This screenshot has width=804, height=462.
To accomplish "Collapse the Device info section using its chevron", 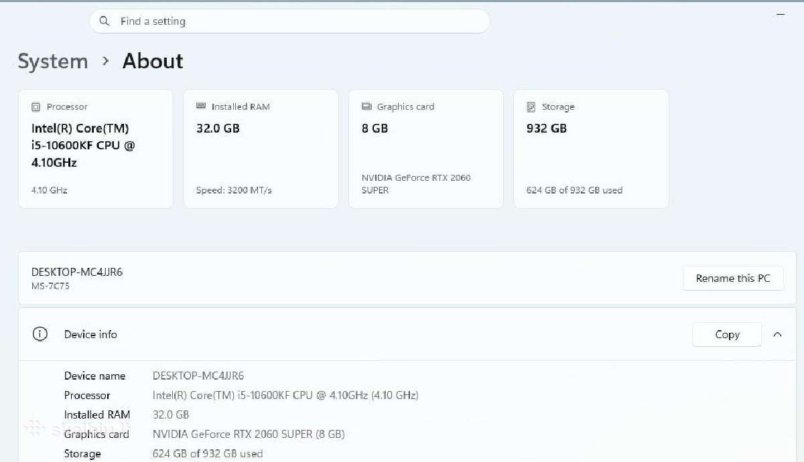I will point(777,334).
